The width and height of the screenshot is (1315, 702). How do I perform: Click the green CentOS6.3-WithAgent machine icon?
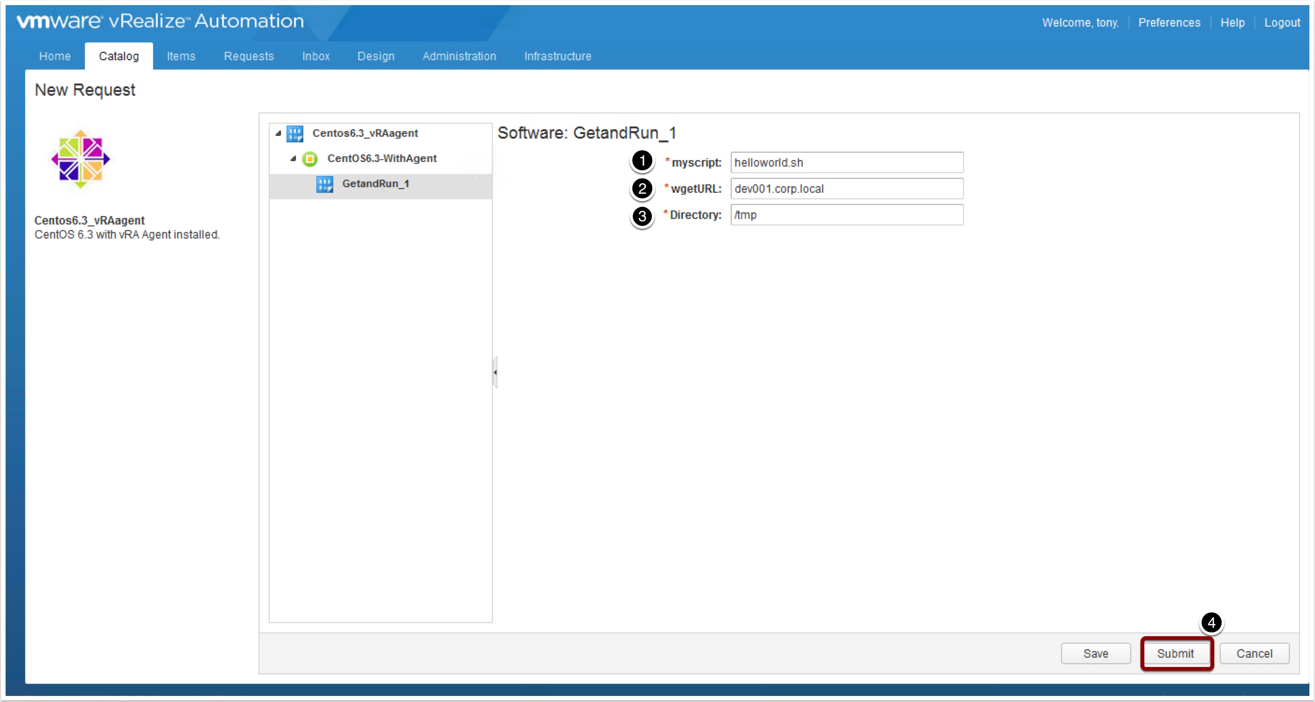(x=309, y=159)
